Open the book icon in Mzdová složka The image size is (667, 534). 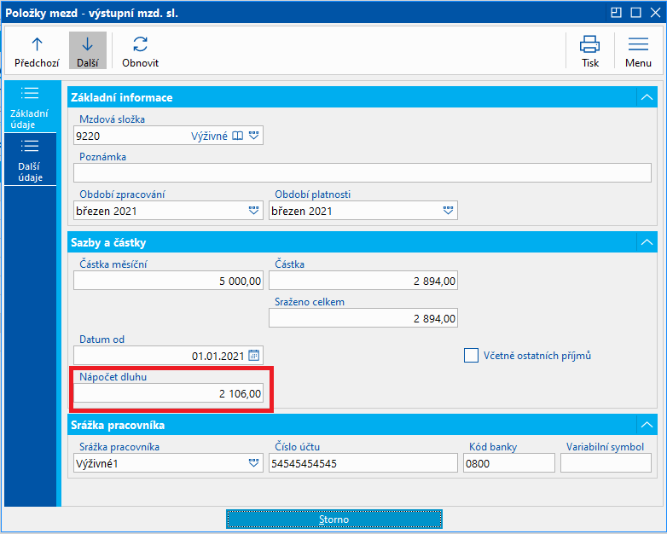pyautogui.click(x=237, y=136)
